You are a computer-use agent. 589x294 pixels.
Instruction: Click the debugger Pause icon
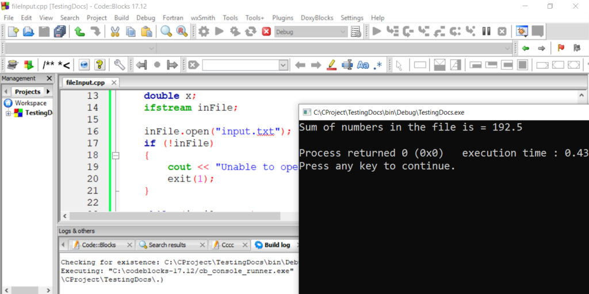pyautogui.click(x=486, y=32)
